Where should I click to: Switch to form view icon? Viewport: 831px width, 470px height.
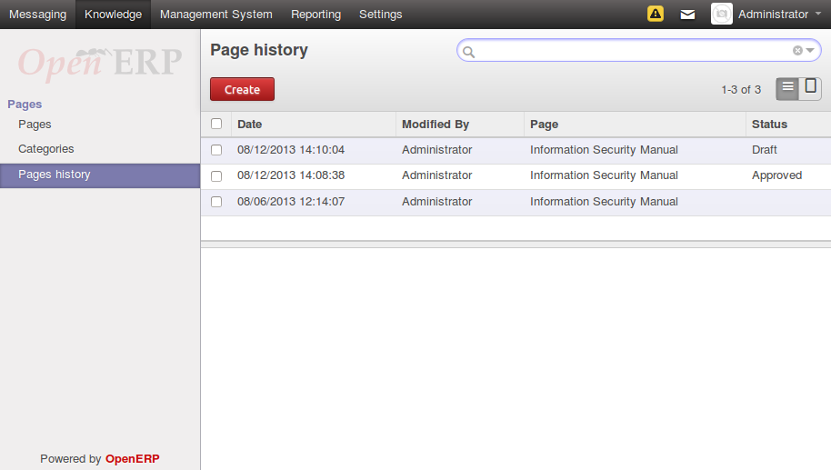[810, 88]
